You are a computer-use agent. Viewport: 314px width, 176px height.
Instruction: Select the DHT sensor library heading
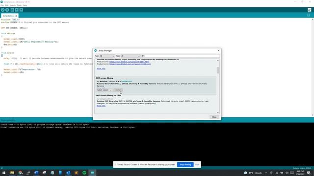coord(105,78)
